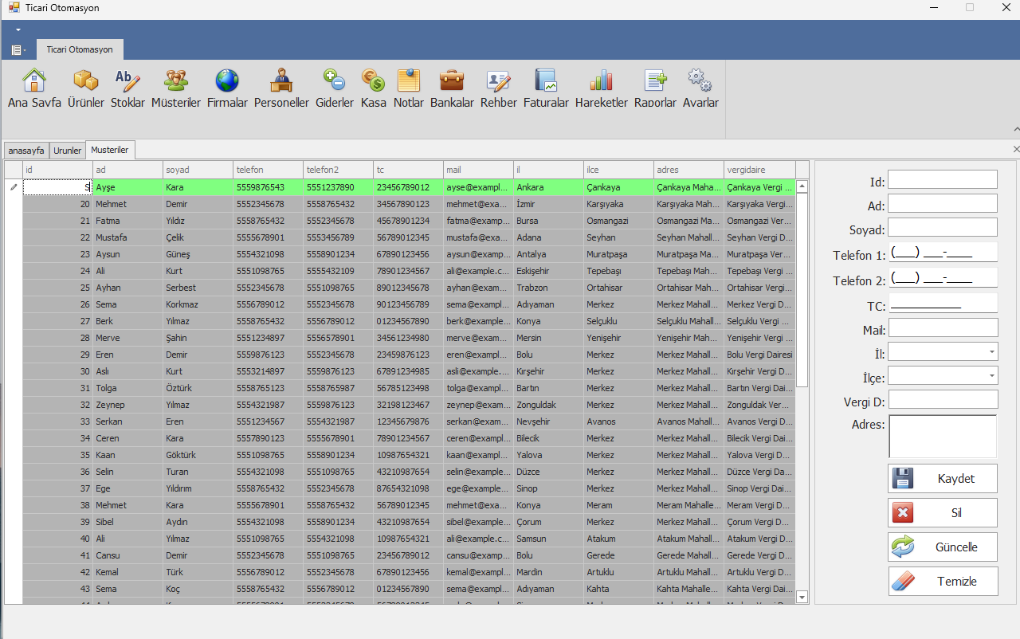Click the Temizle clear button

943,581
